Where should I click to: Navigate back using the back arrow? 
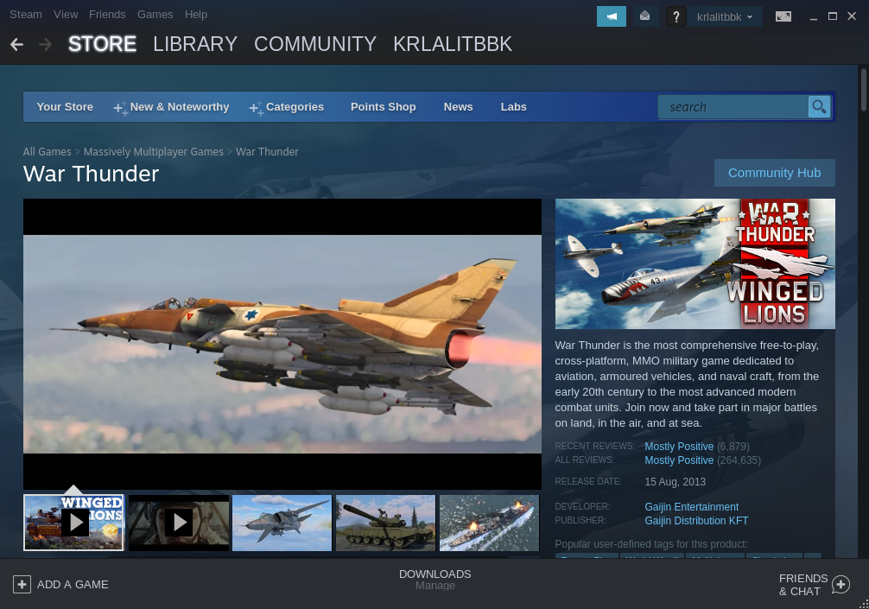tap(17, 43)
